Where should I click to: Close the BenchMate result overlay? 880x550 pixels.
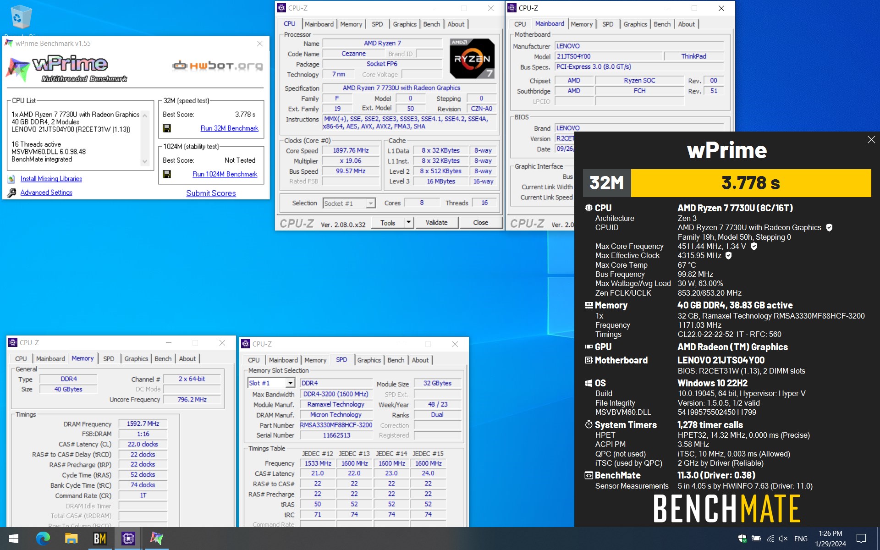871,140
